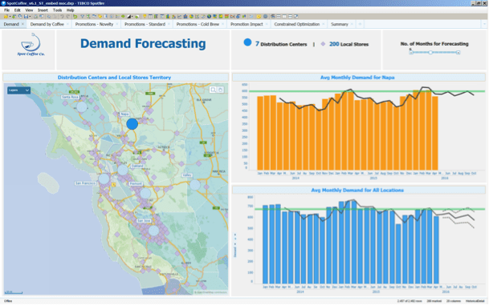Select the San Francisco distribution center circle
This screenshot has height=305, width=489.
(x=104, y=179)
